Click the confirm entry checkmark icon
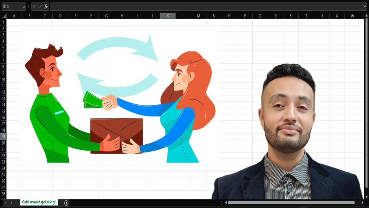 [x=40, y=7]
